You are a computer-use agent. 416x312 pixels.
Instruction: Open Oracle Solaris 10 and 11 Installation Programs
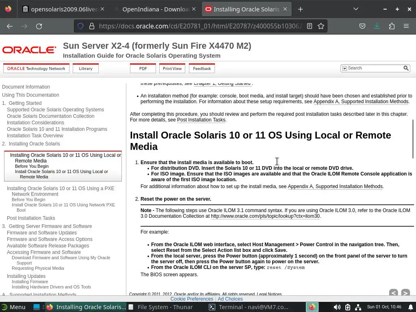click(x=57, y=129)
